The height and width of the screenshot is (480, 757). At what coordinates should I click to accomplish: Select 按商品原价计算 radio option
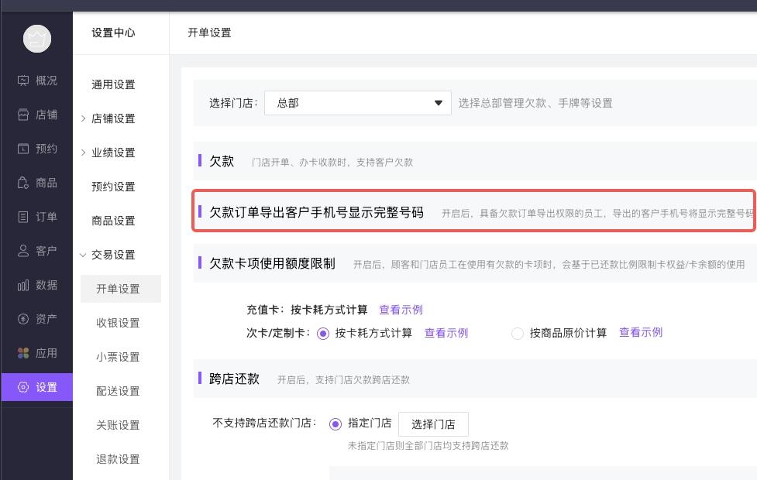click(x=517, y=334)
